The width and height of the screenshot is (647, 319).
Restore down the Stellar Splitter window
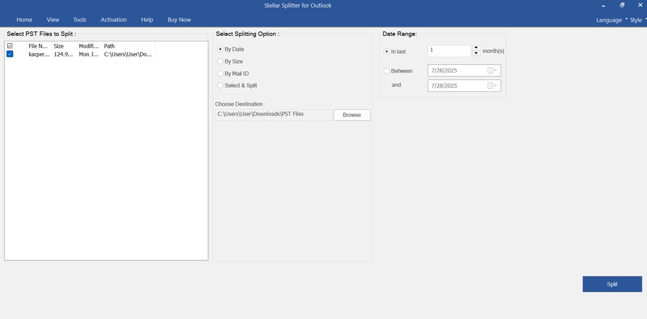[x=622, y=5]
